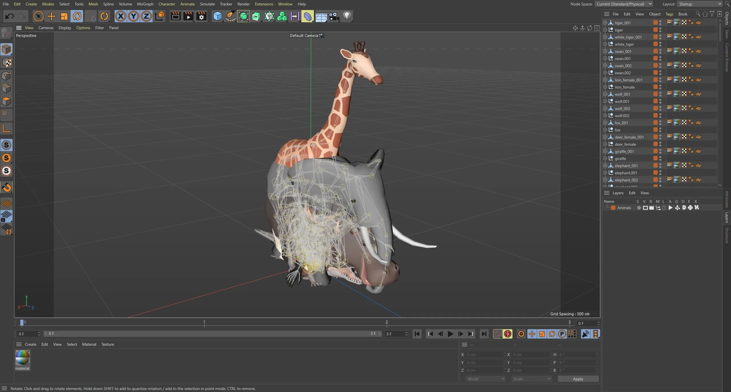
Task: Click the Camera object icon
Action: point(334,16)
